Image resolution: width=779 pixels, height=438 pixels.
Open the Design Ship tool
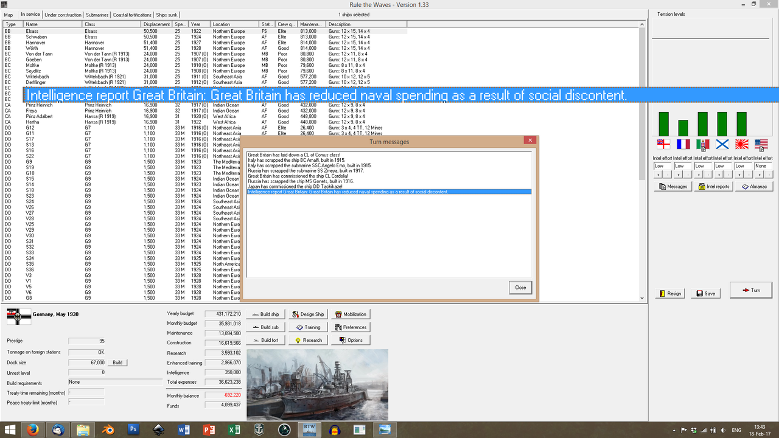pos(307,314)
